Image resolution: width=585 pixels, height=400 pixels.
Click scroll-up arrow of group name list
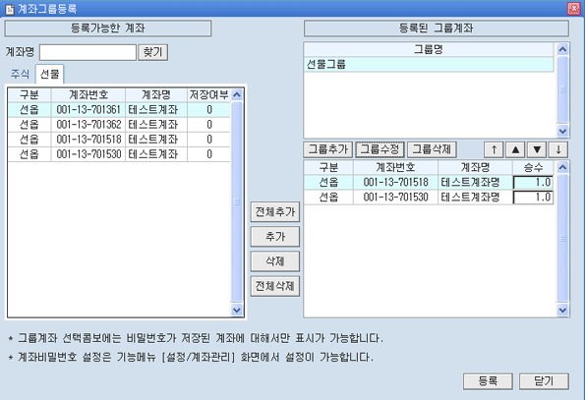coord(562,49)
